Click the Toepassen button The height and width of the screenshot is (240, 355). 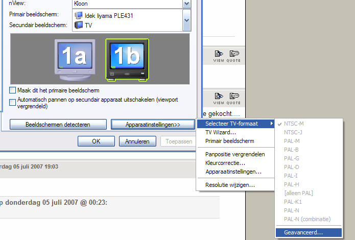(179, 141)
